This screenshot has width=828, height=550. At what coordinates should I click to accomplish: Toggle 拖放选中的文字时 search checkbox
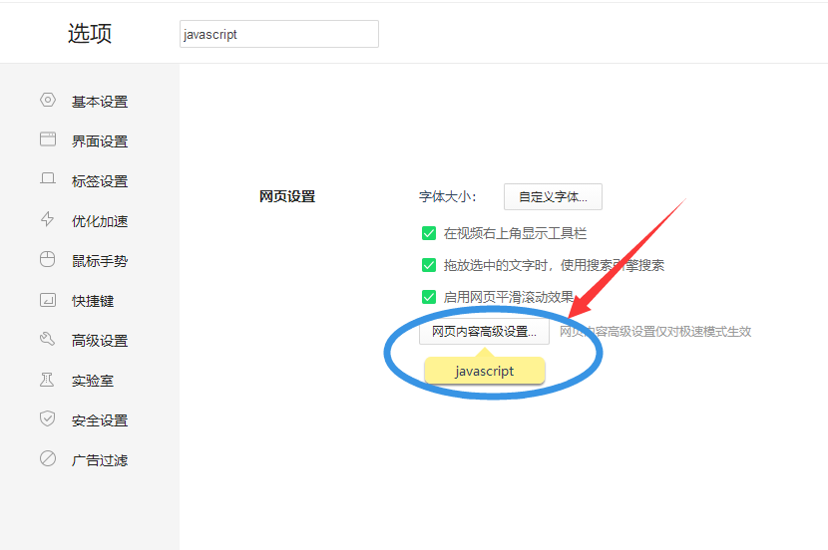[x=429, y=265]
